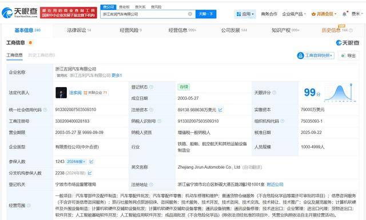Click the 商务合作 link
Viewport: 366px width, 220px height.
269,14
